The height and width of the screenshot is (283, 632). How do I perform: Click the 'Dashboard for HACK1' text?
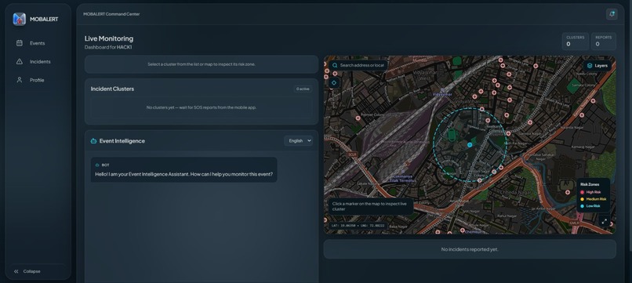click(x=108, y=47)
